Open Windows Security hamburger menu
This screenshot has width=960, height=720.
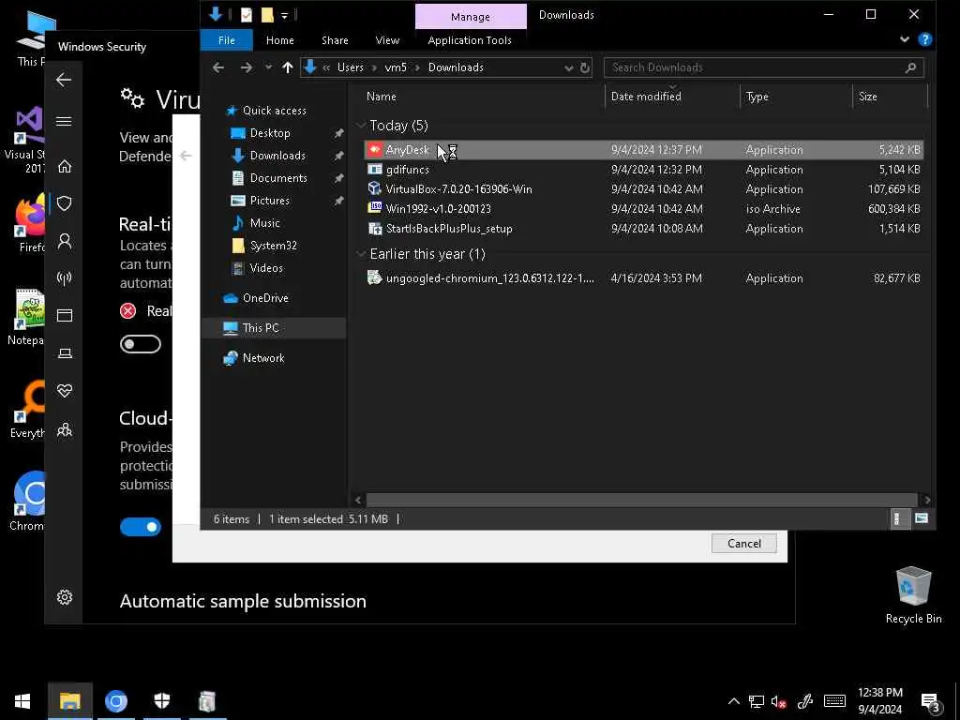[64, 121]
